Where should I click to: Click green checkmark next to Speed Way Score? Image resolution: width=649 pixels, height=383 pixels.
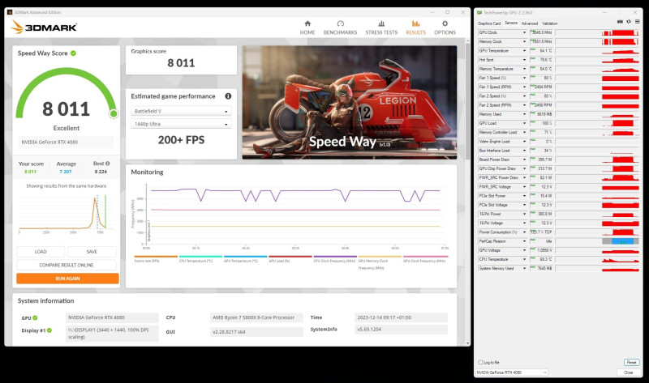tap(73, 53)
